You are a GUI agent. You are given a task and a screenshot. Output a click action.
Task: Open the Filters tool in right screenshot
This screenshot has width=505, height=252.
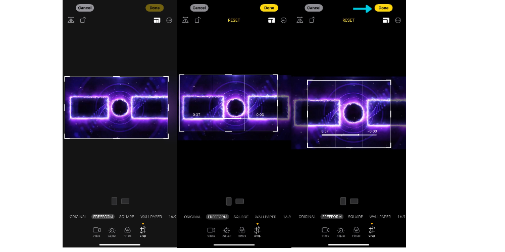pos(357,232)
